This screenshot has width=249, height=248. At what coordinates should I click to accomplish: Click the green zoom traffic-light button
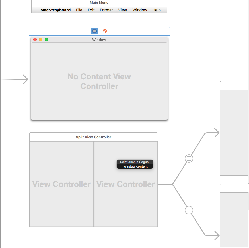46,40
